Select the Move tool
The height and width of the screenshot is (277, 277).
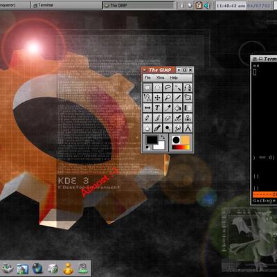pyautogui.click(x=157, y=98)
